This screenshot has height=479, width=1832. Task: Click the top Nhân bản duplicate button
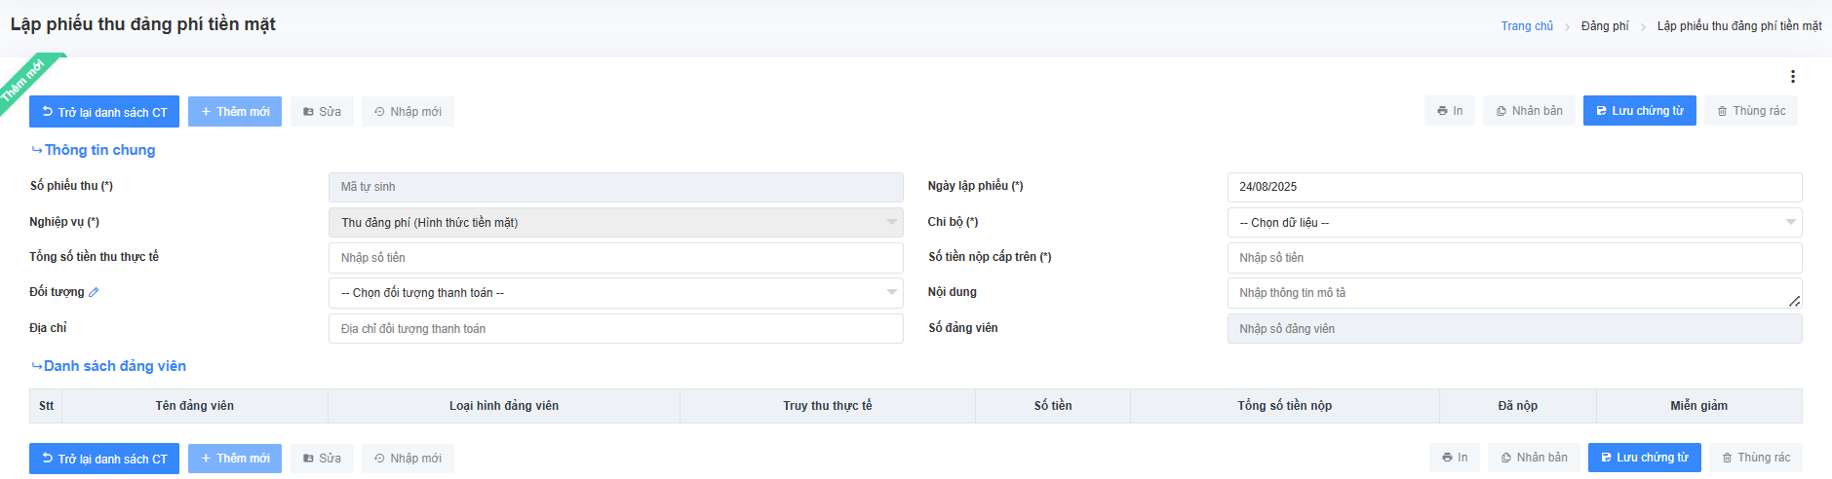coord(1529,111)
